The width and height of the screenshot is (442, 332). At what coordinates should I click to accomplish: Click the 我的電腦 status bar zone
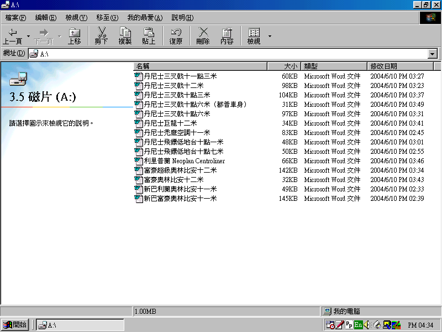381,312
